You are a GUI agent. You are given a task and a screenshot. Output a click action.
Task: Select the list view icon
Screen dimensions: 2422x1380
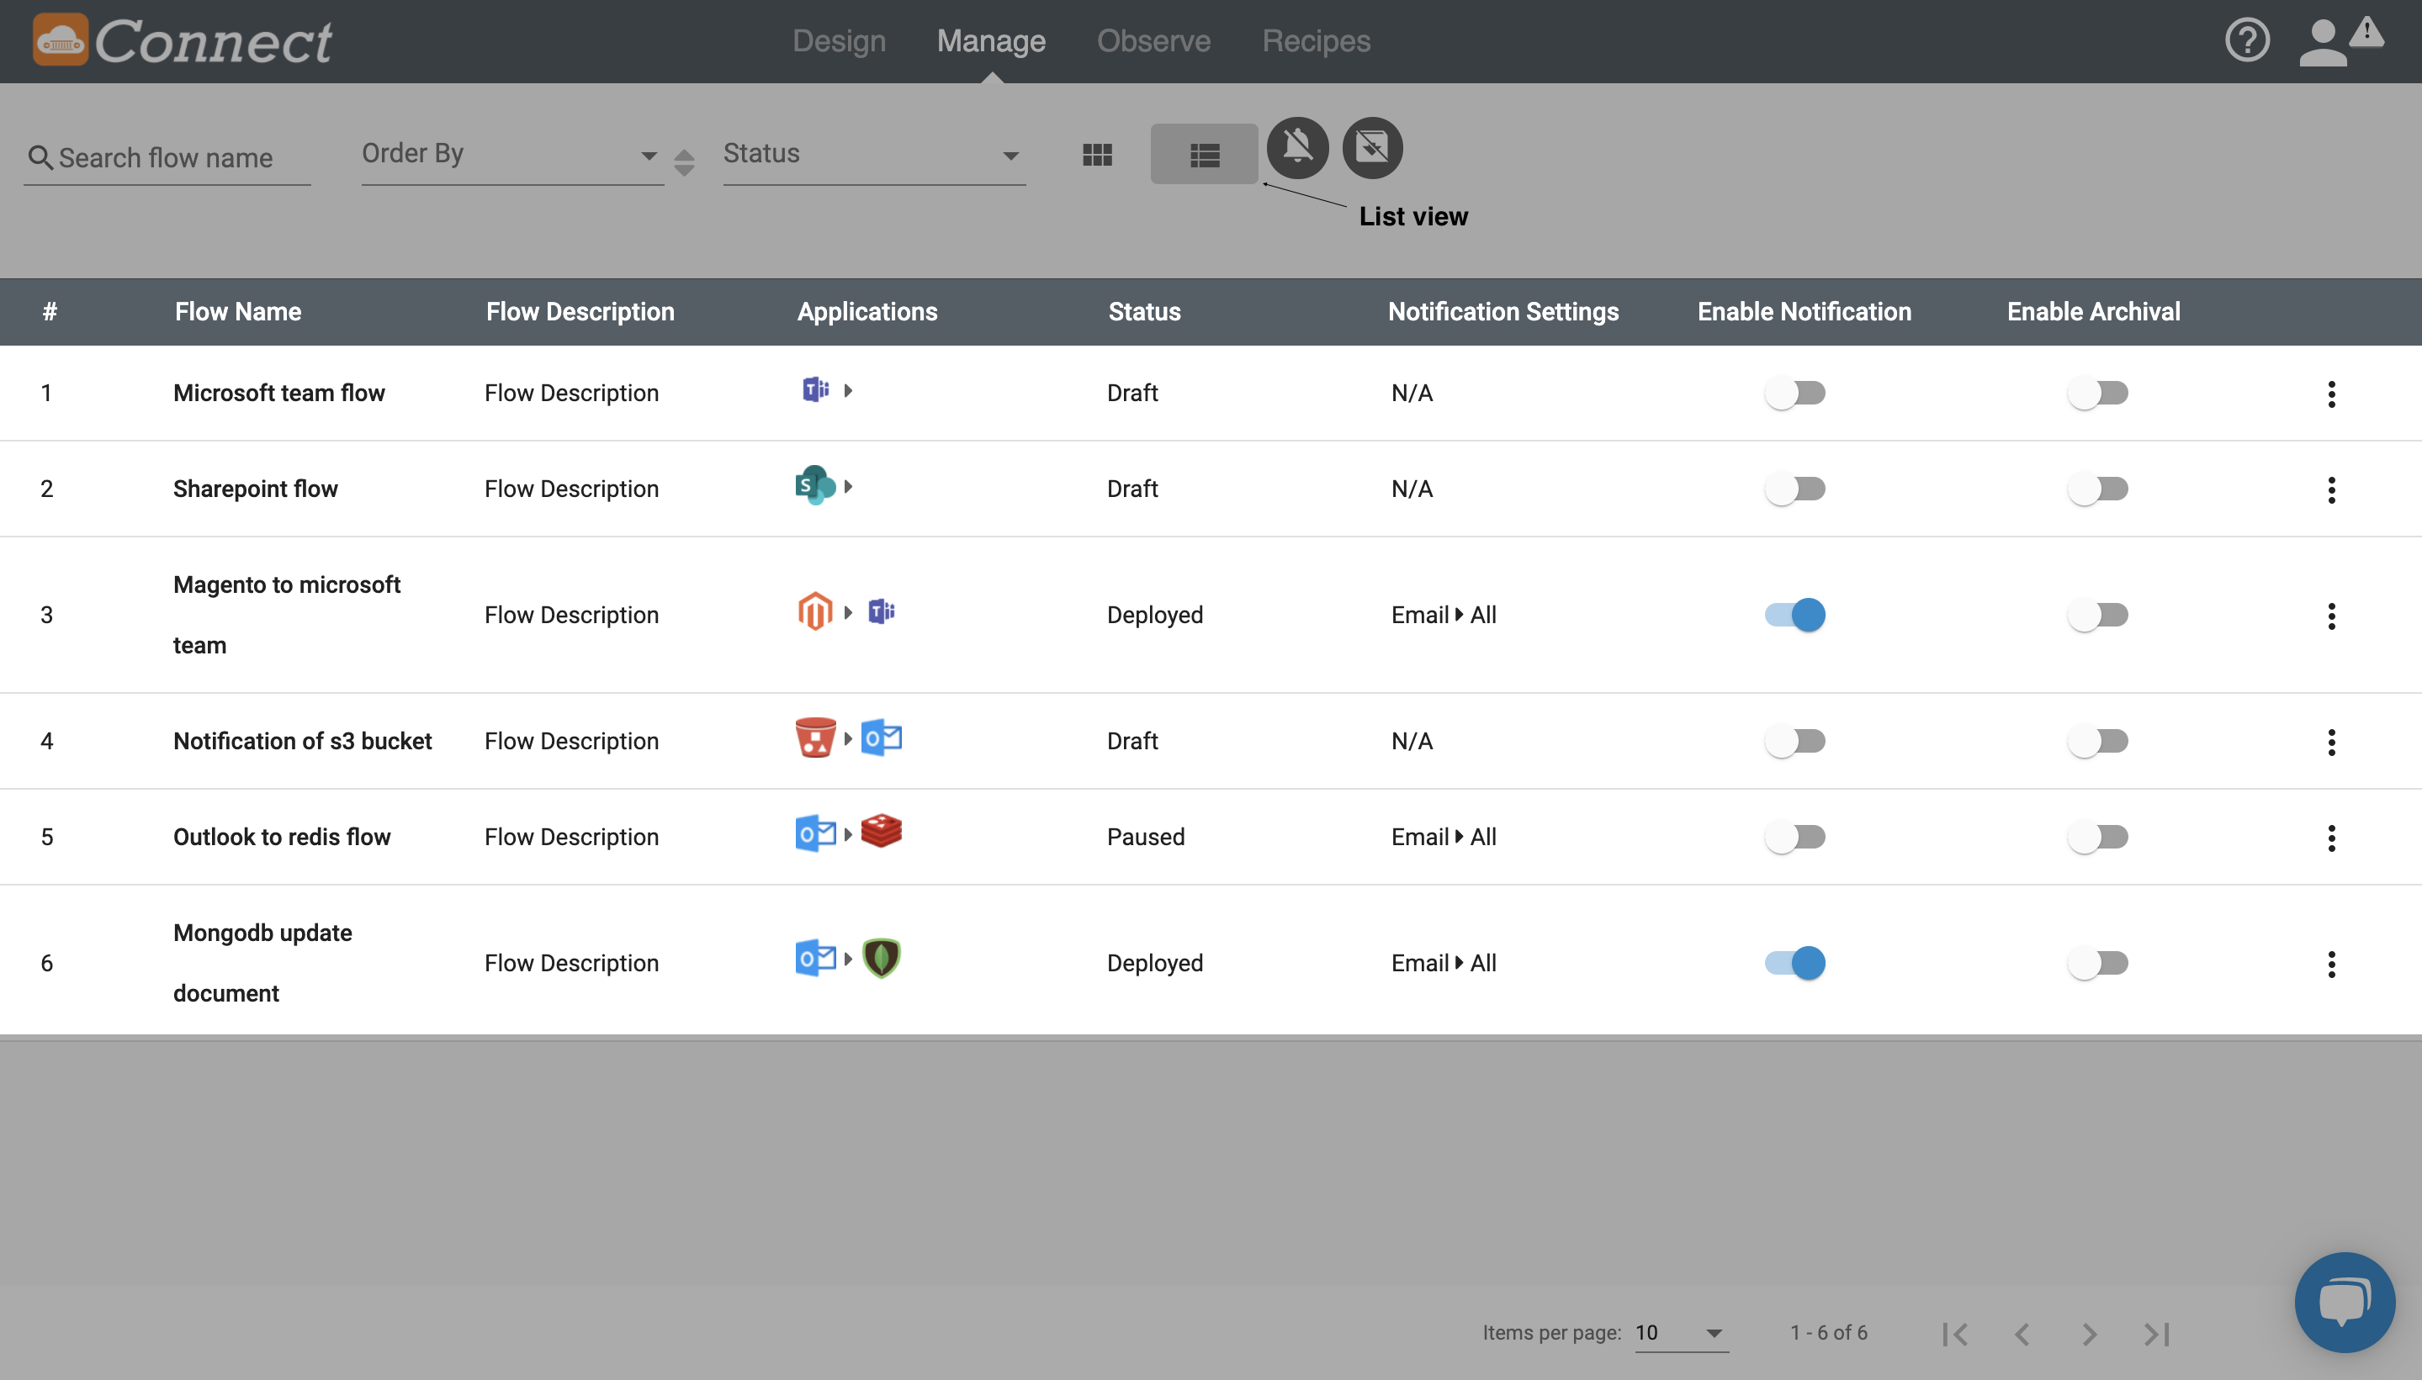[1204, 155]
